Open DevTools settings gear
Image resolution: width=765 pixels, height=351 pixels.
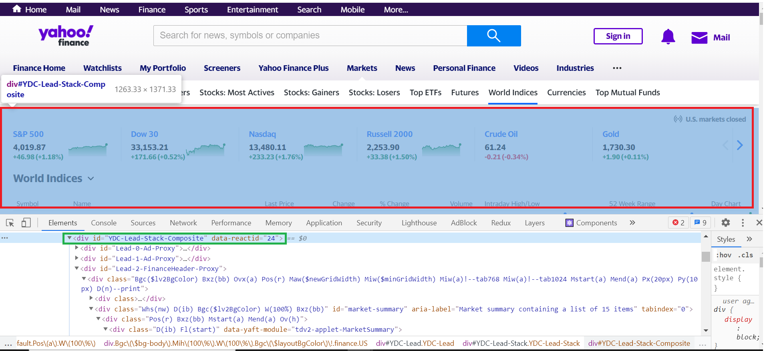pos(725,223)
